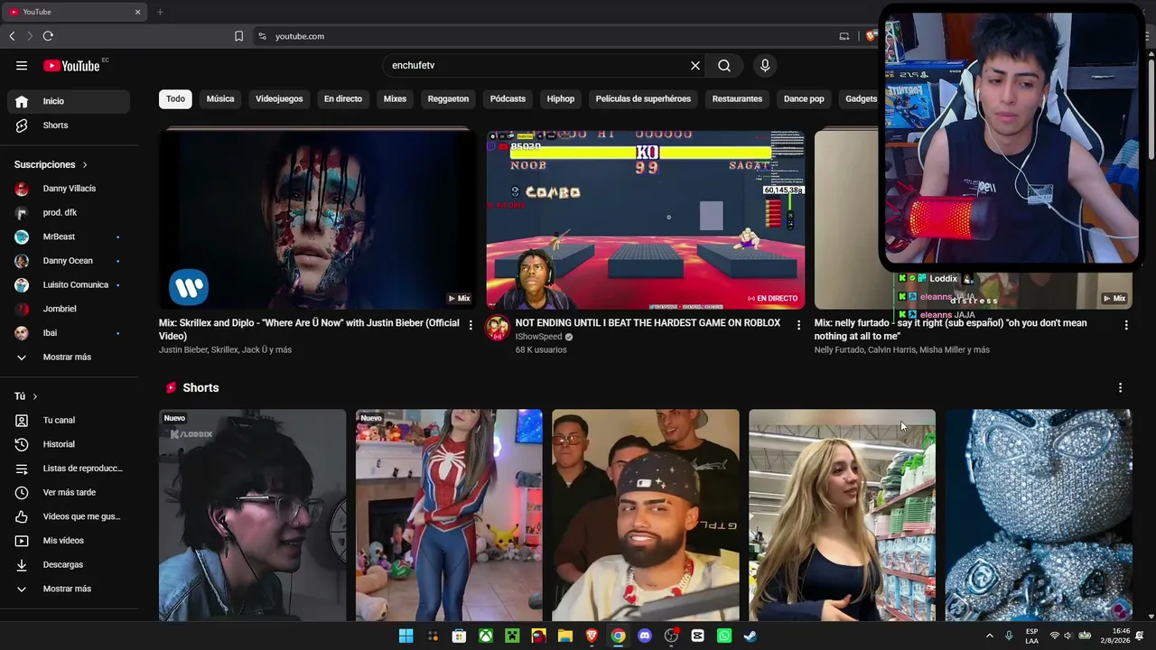Reload the YouTube page
The height and width of the screenshot is (650, 1156).
[x=48, y=36]
